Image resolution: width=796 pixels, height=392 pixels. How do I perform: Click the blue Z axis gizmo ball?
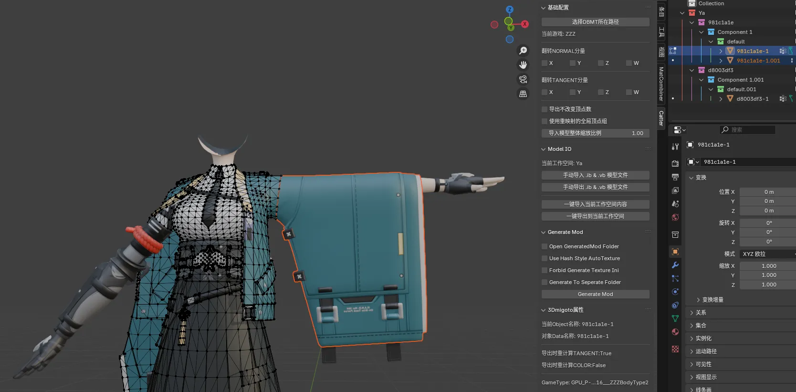tap(510, 10)
